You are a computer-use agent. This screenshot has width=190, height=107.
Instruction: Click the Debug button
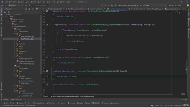click(178, 5)
